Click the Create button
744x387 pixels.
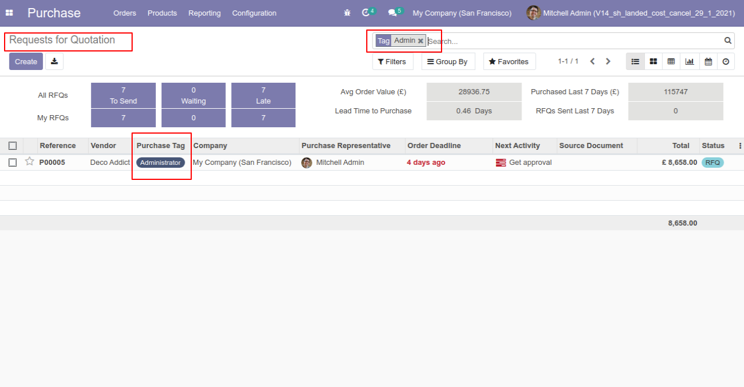[x=26, y=61]
